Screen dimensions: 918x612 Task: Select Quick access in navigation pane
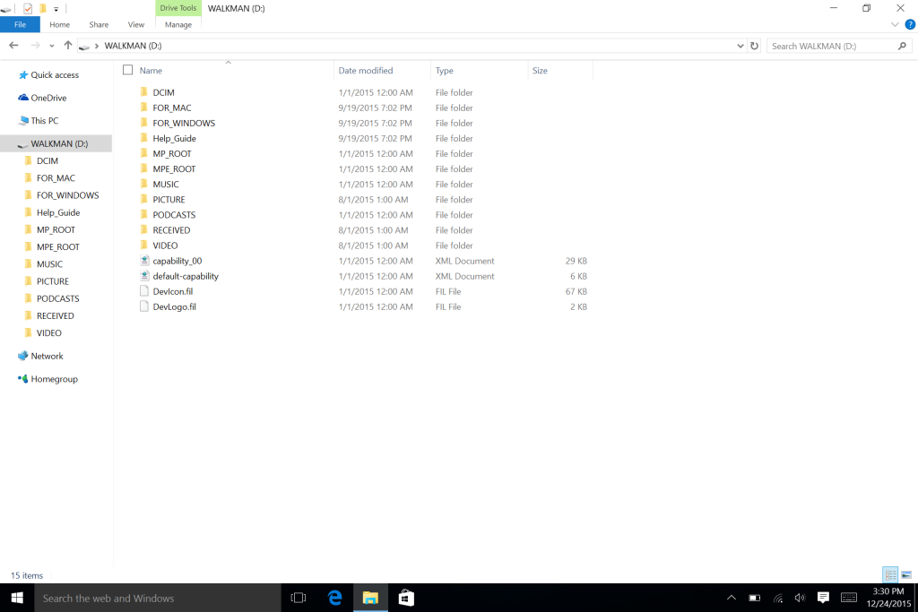click(55, 75)
